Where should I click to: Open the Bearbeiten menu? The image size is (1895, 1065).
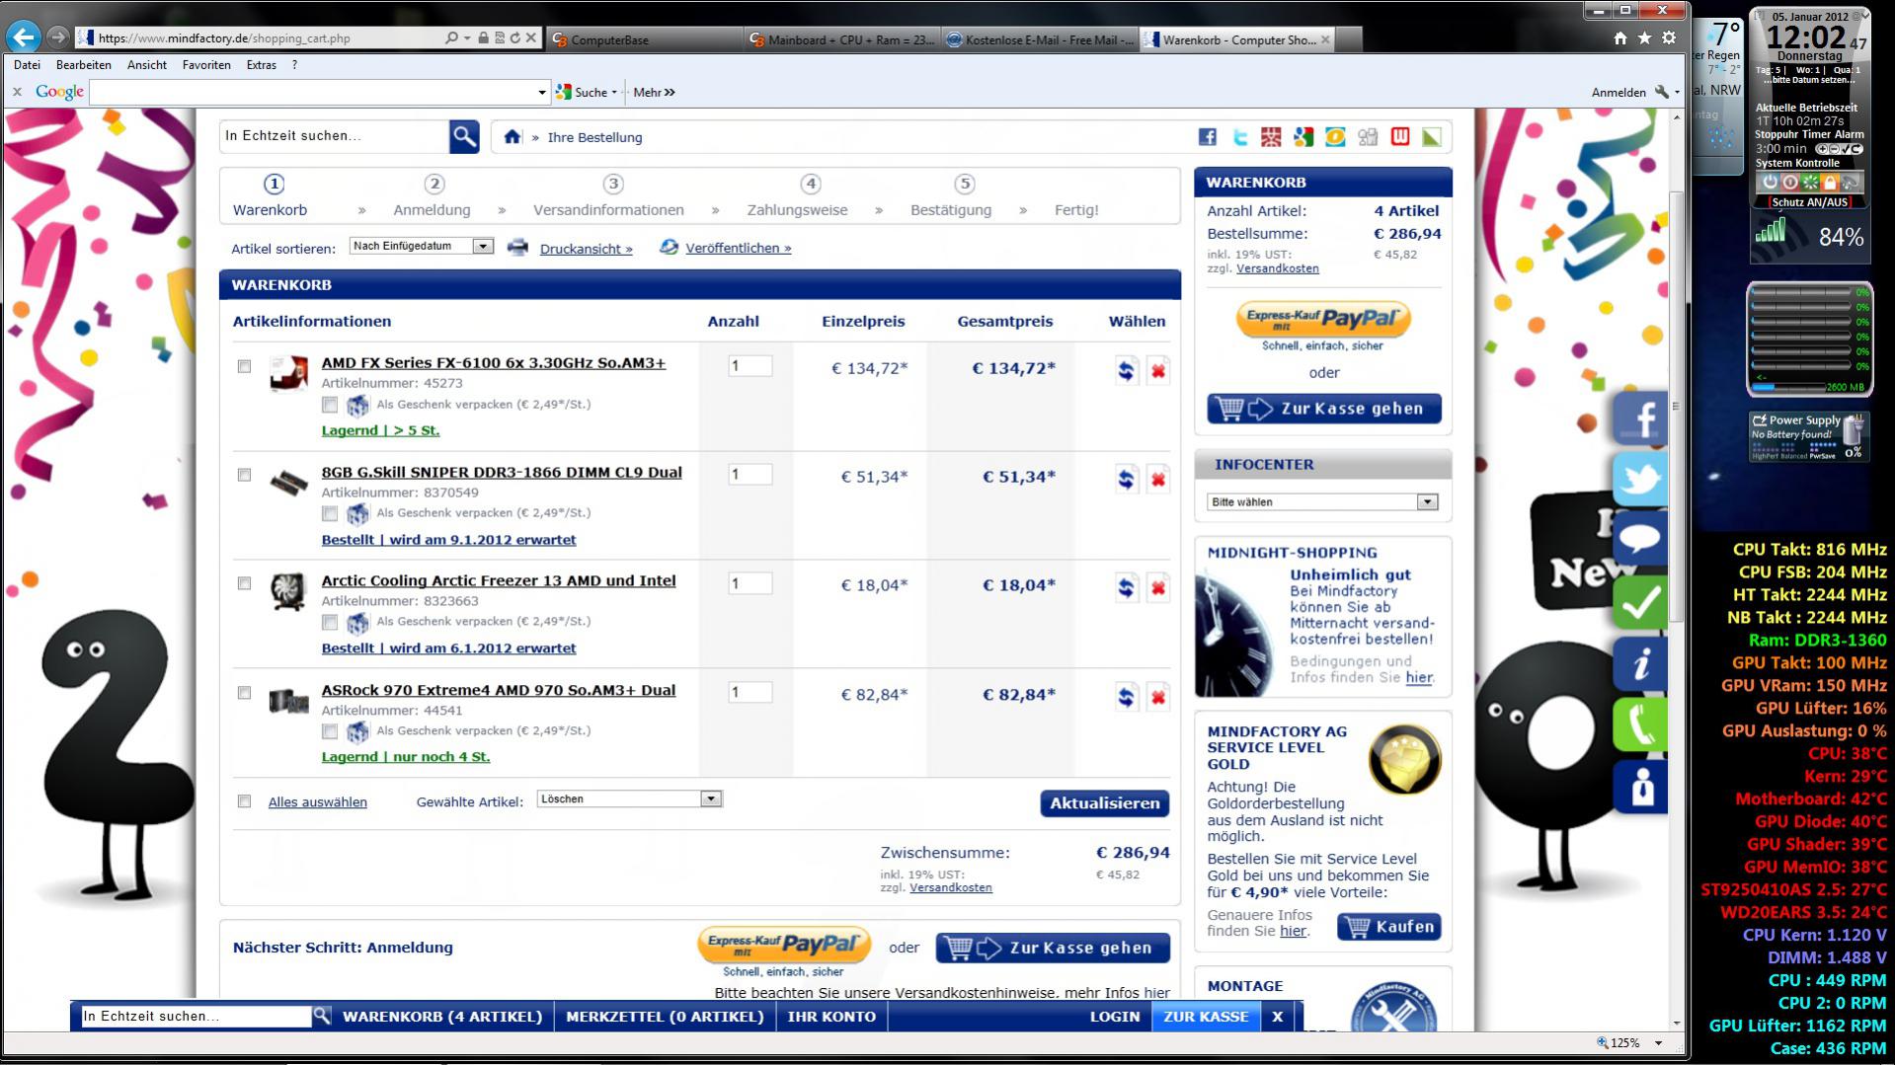(x=84, y=65)
